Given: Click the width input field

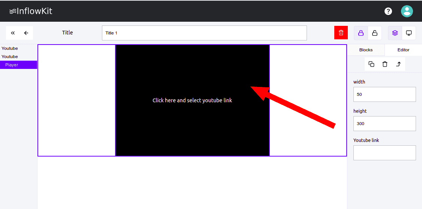Looking at the screenshot, I should (385, 94).
